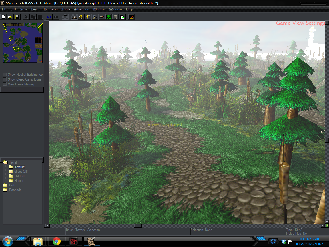Open the Sound Editor speaker icon
This screenshot has height=247, width=329.
[88, 17]
